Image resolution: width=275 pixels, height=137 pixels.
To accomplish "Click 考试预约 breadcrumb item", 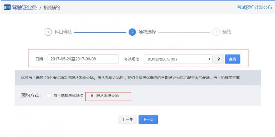I will (x=51, y=8).
